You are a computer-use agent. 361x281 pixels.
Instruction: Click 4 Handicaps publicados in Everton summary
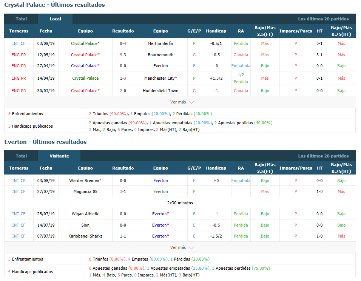pos(31,272)
